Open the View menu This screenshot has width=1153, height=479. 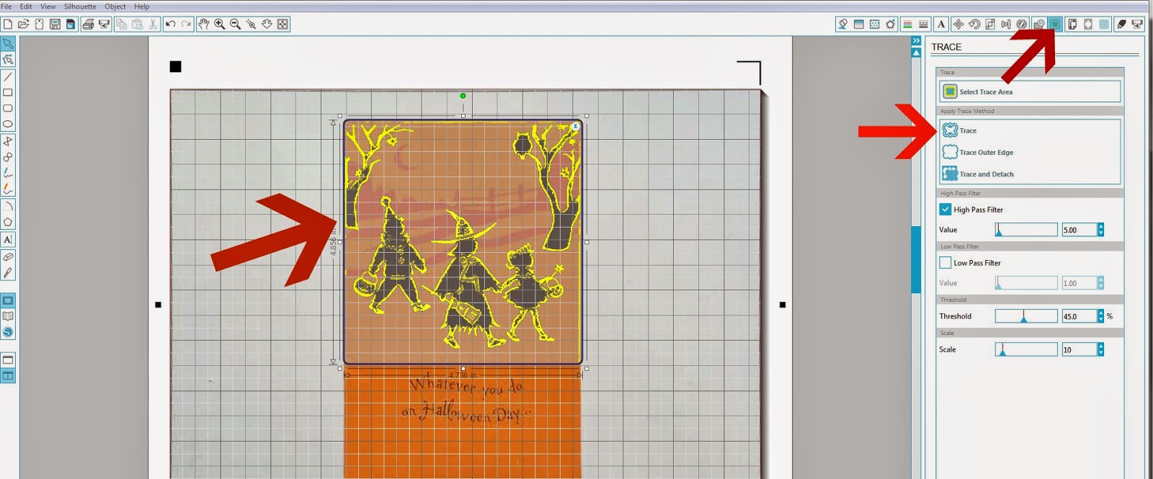point(48,6)
